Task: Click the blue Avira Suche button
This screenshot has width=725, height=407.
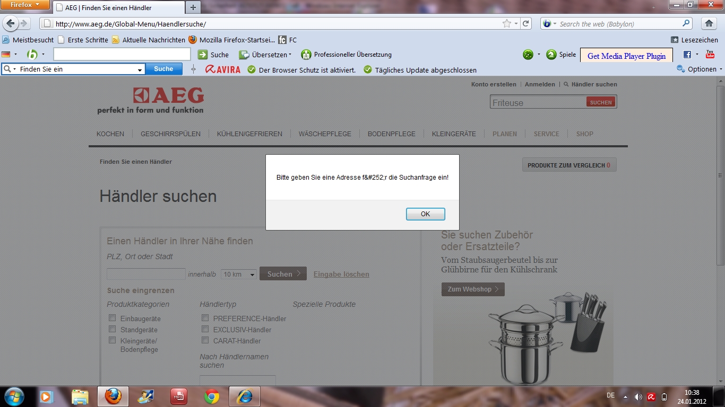Action: point(163,69)
